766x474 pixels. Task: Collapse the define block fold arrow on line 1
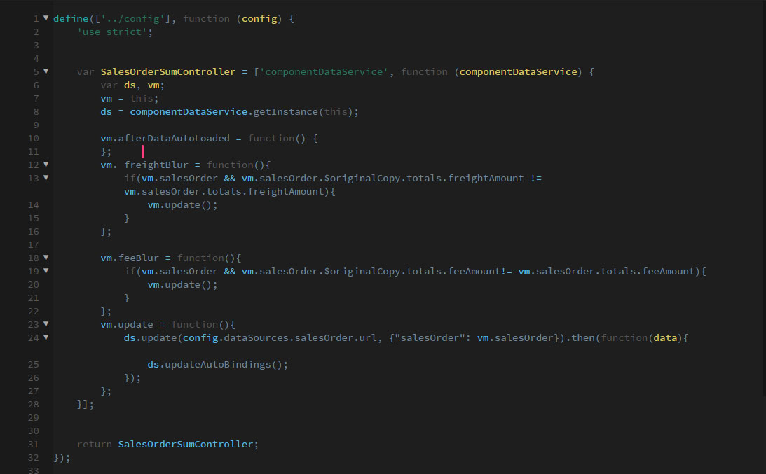pyautogui.click(x=46, y=18)
